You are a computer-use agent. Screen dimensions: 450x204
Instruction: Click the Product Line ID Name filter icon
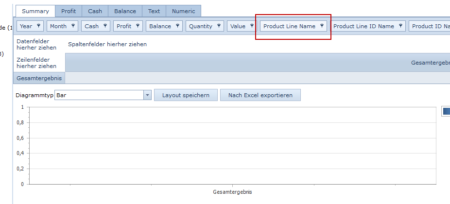coord(400,26)
